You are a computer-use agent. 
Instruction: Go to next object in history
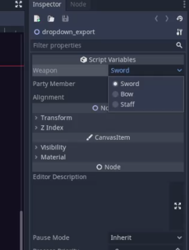pos(167,18)
